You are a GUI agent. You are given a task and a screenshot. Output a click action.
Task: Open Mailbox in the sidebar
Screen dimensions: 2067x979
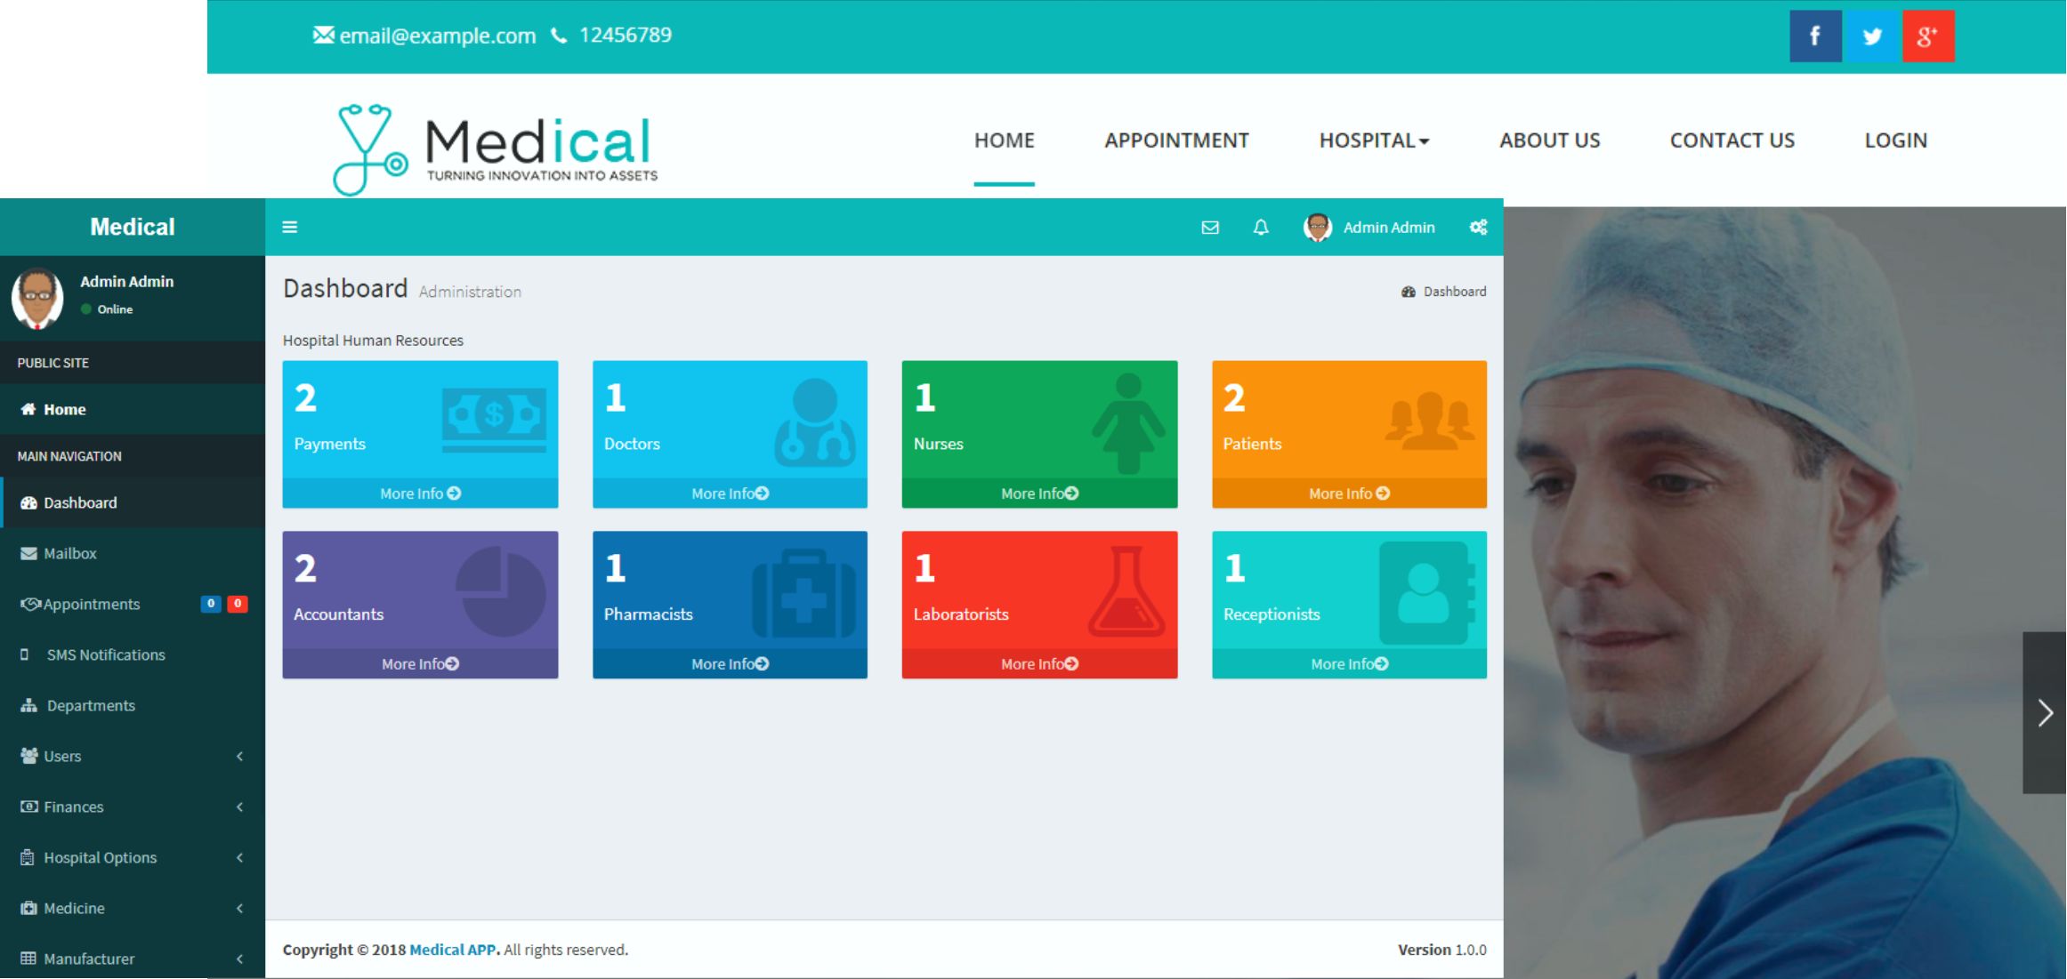(x=69, y=553)
